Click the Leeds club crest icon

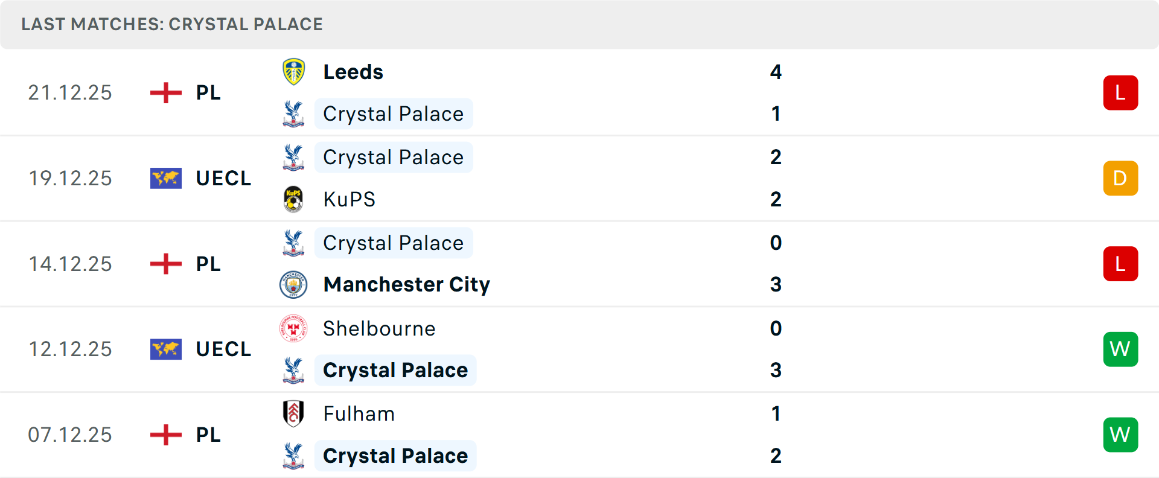click(293, 72)
